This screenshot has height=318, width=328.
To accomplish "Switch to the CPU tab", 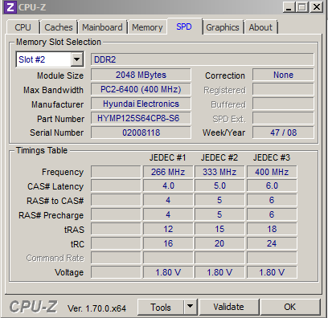I will (x=23, y=27).
